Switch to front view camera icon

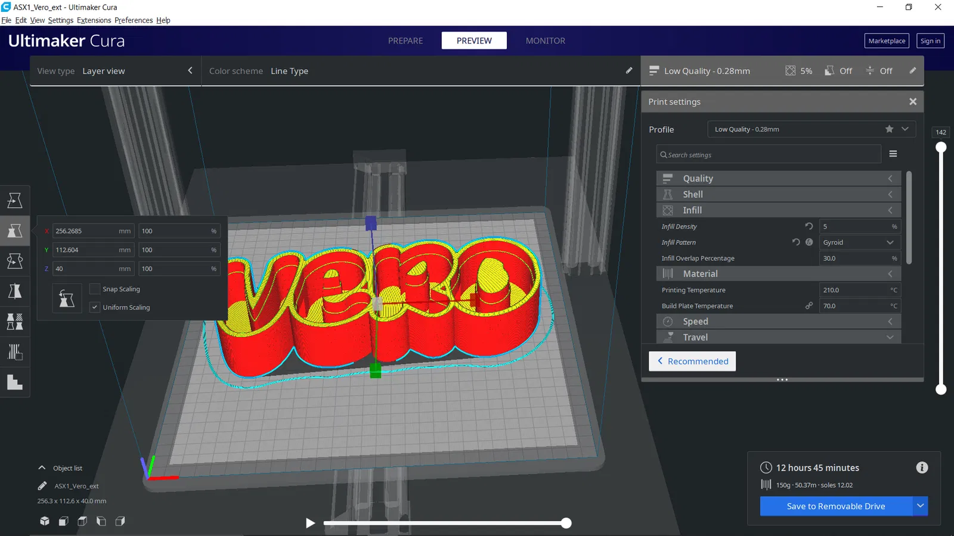(x=63, y=521)
